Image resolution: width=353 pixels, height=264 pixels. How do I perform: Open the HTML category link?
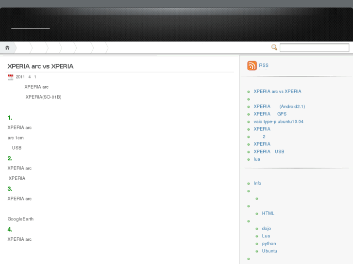(x=268, y=214)
